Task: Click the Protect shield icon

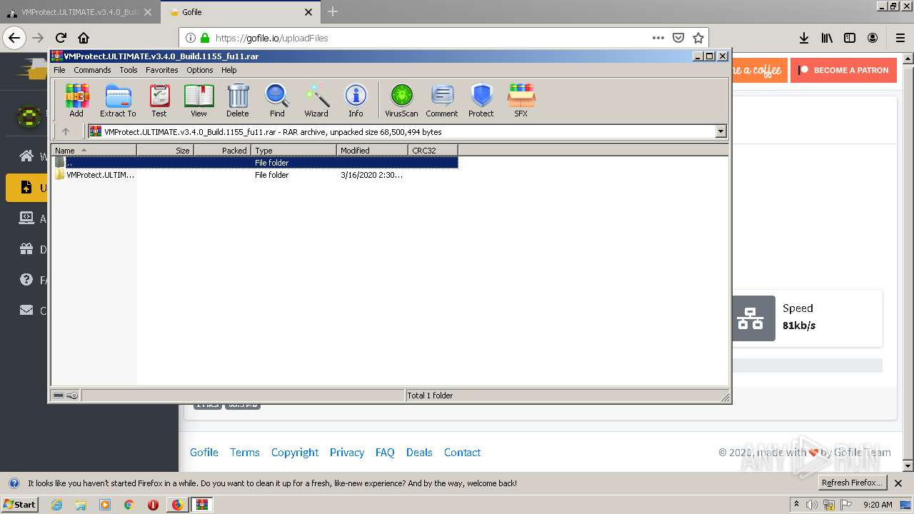Action: 481,100
